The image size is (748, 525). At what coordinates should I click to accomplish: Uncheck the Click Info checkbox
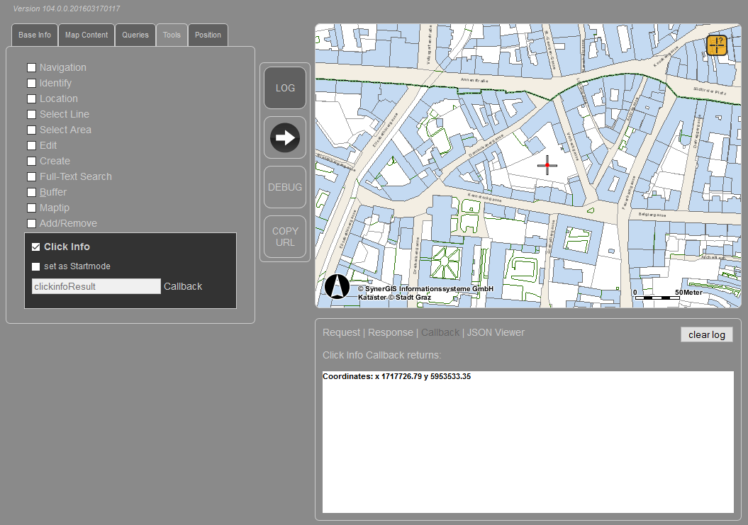(x=35, y=247)
